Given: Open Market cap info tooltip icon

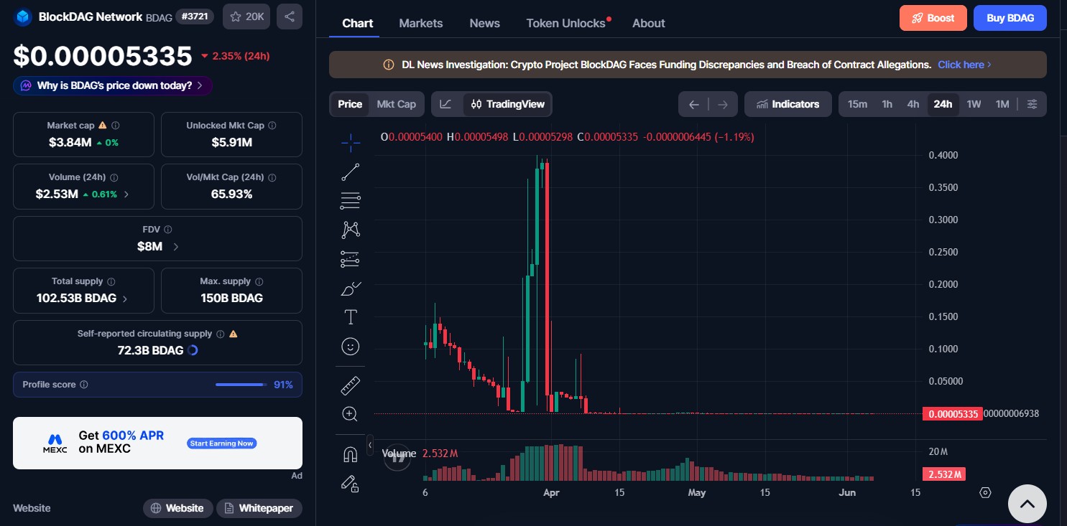Looking at the screenshot, I should [116, 126].
